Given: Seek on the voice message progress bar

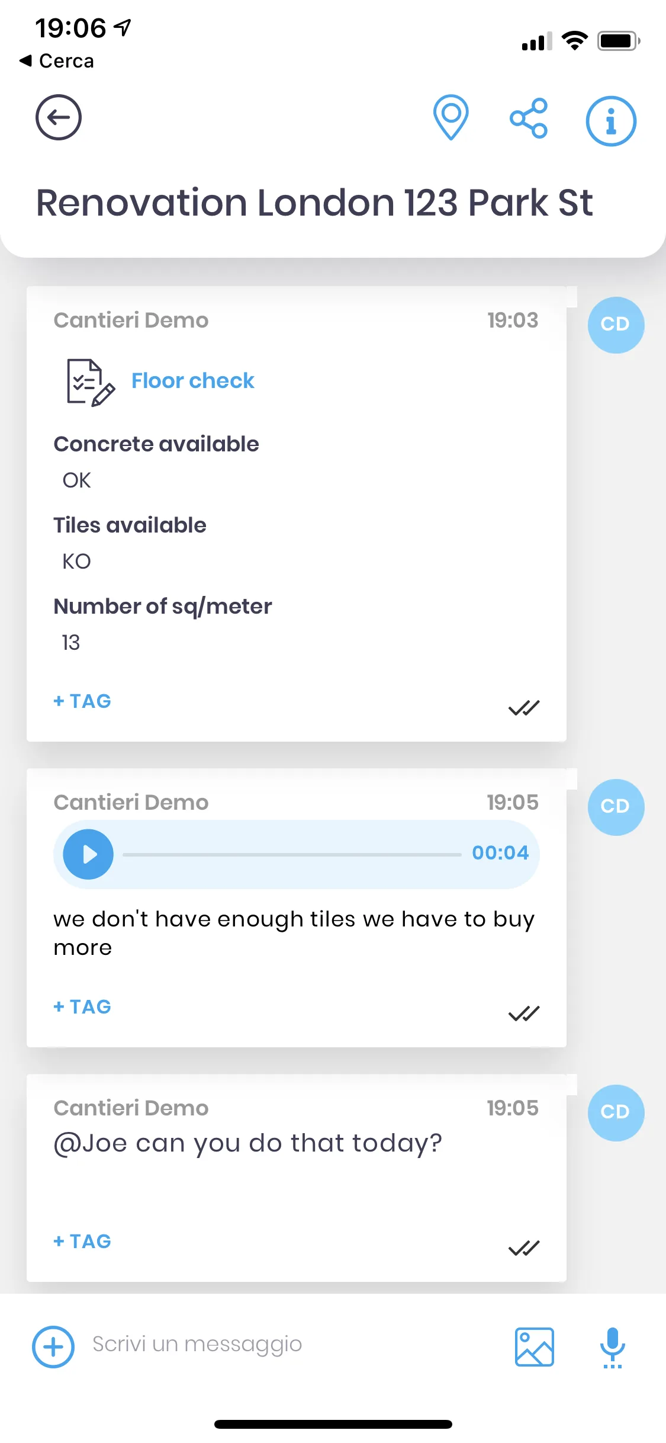Looking at the screenshot, I should coord(291,854).
